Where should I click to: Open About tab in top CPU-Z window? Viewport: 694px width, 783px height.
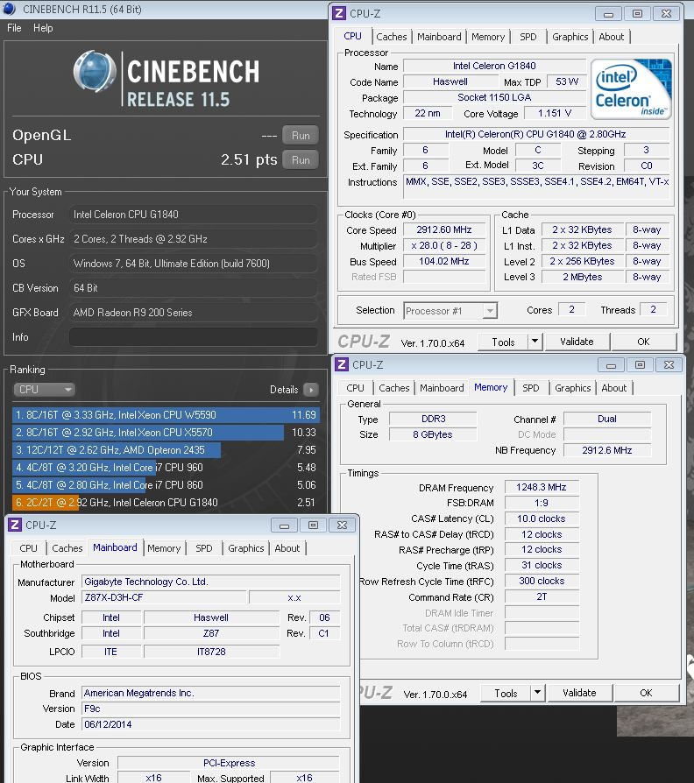click(x=612, y=37)
